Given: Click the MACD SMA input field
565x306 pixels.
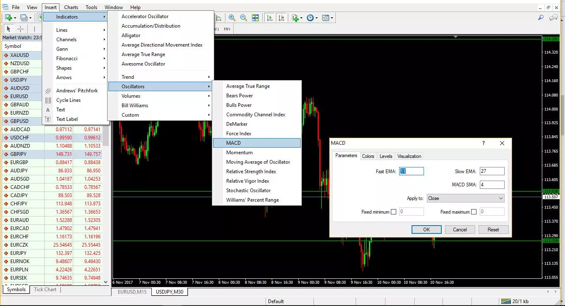Looking at the screenshot, I should click(x=492, y=184).
